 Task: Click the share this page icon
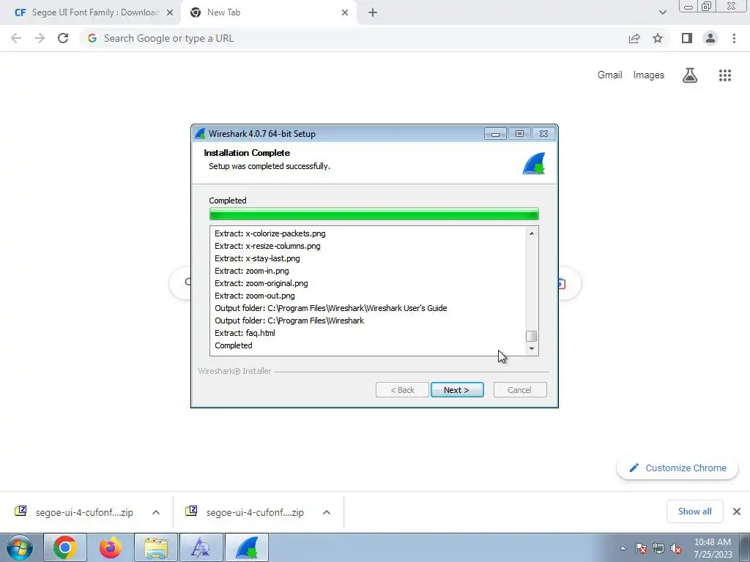pos(634,38)
